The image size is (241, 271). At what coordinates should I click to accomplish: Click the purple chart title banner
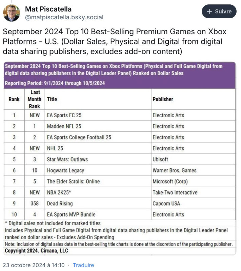[120, 76]
